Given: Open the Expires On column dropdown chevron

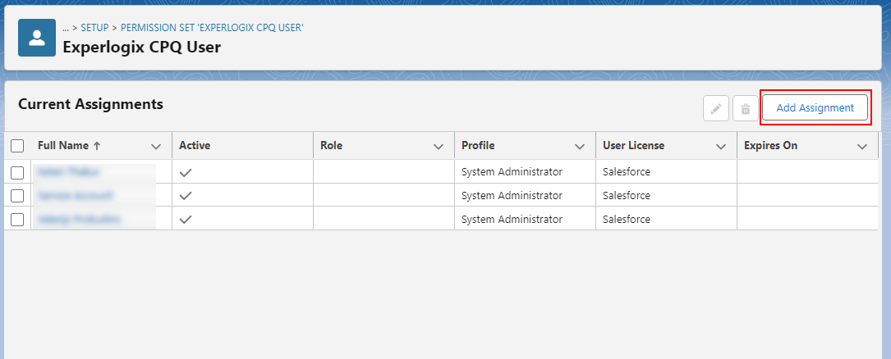Looking at the screenshot, I should click(x=862, y=147).
